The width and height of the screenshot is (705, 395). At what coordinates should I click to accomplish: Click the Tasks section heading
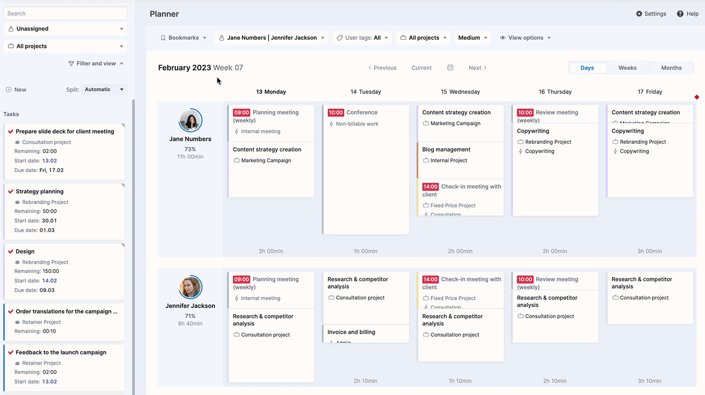pyautogui.click(x=11, y=114)
